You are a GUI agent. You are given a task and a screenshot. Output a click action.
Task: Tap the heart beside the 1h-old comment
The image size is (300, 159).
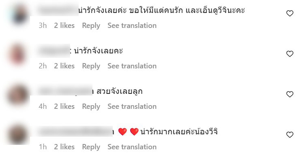coord(290,135)
